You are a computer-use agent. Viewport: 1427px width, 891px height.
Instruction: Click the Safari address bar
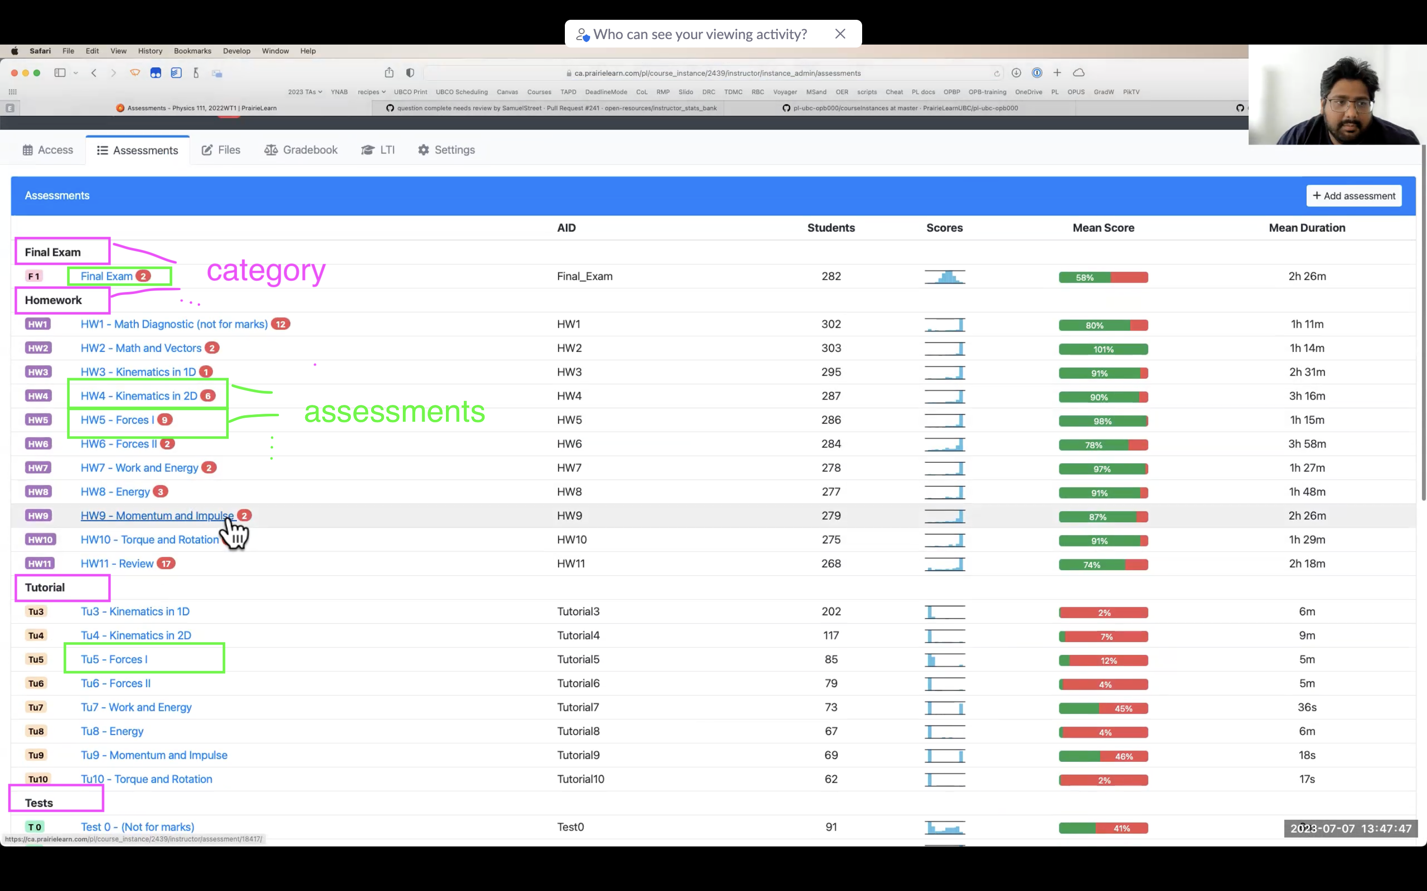713,73
